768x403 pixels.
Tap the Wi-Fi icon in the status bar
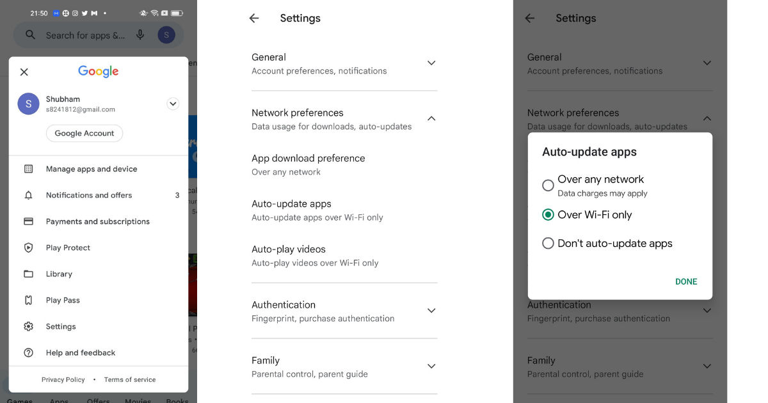pyautogui.click(x=154, y=13)
